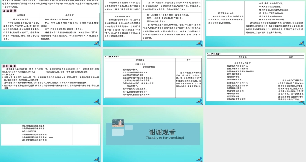Click the poem title '我爱这土地'
This screenshot has width=306, height=162.
[x=140, y=64]
